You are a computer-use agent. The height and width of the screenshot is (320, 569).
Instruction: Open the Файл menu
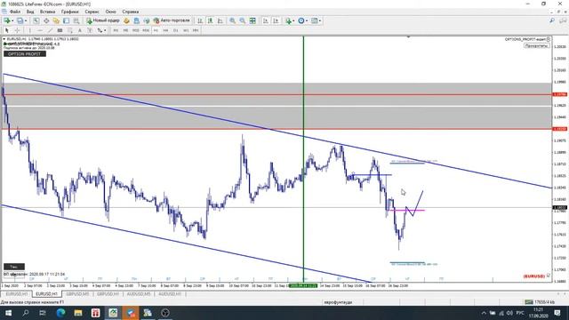point(15,12)
